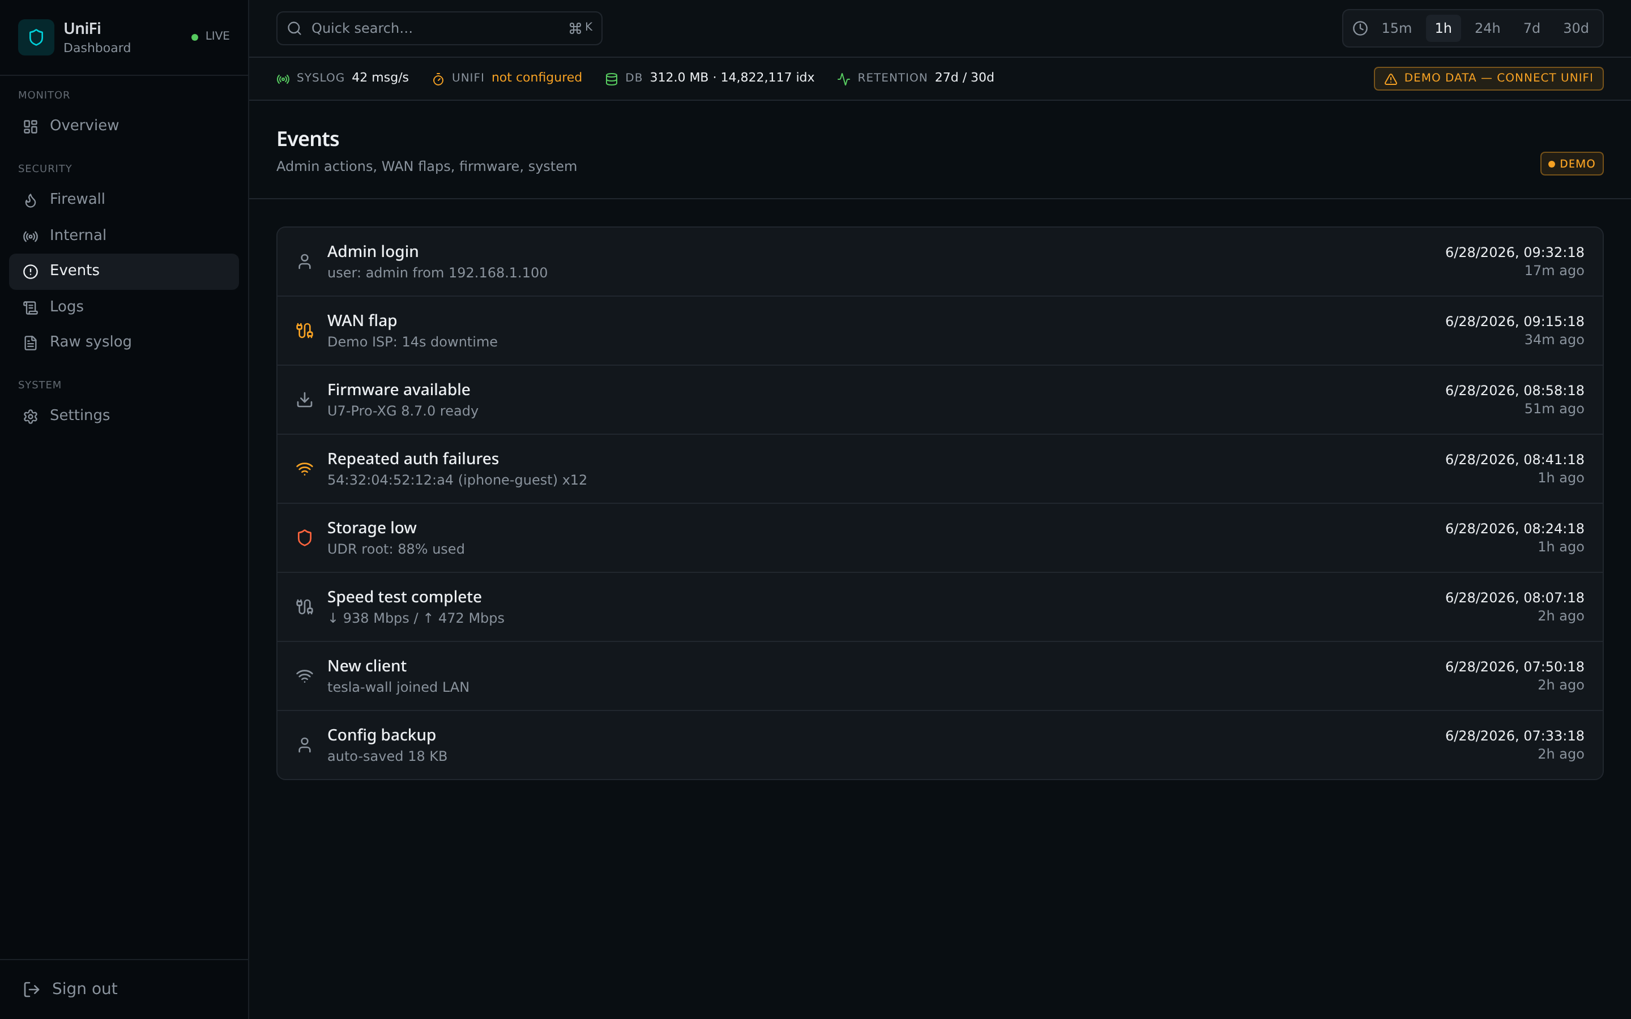Screen dimensions: 1631x1019
Task: Click the orange DEMO badge
Action: [x=1572, y=164]
